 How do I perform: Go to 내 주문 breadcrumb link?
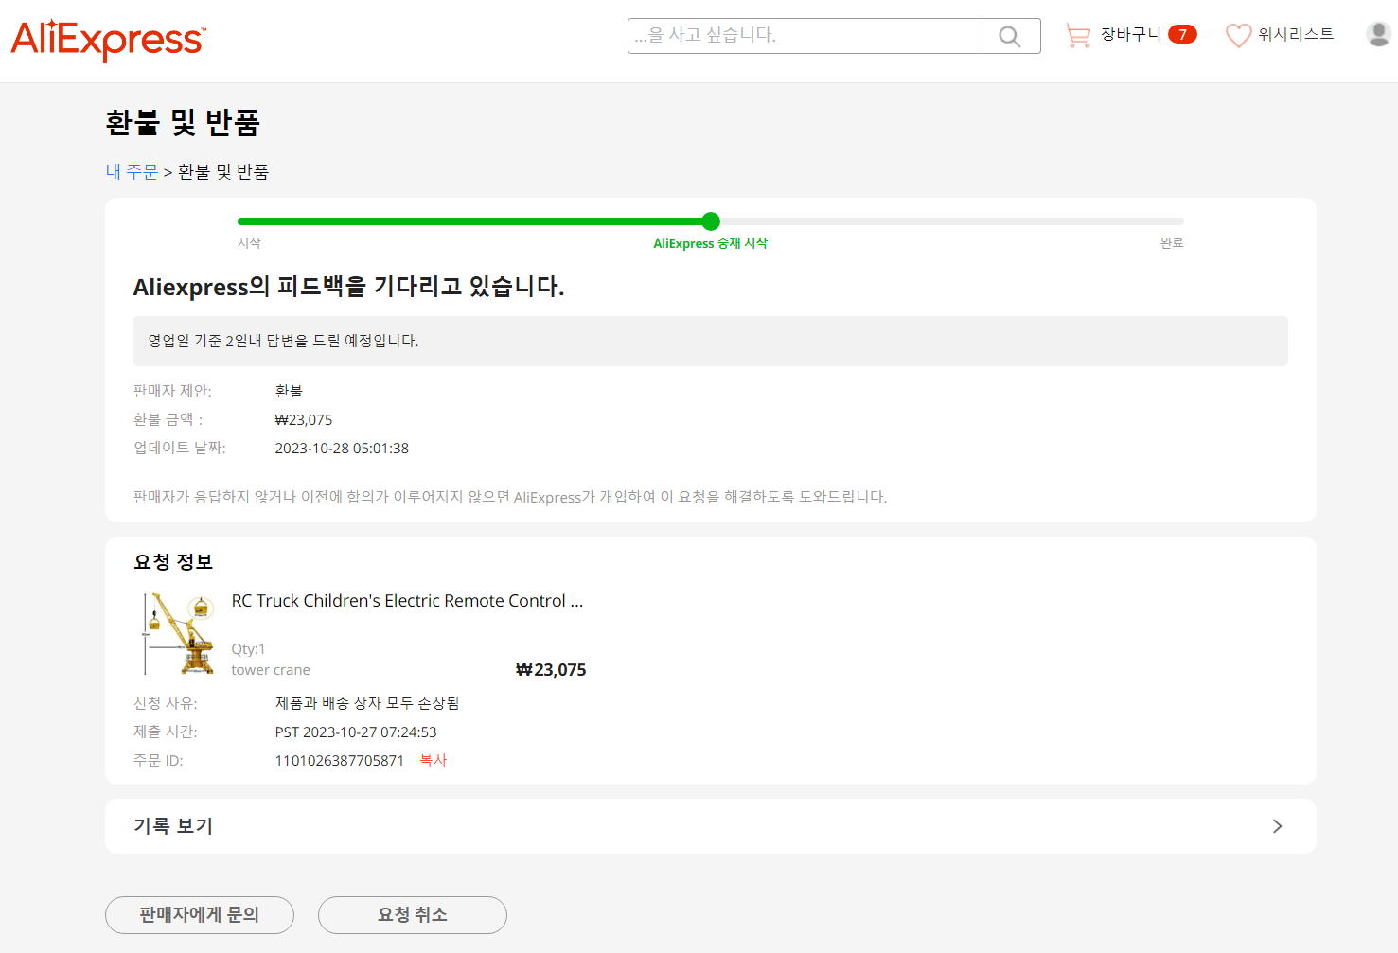coord(132,171)
